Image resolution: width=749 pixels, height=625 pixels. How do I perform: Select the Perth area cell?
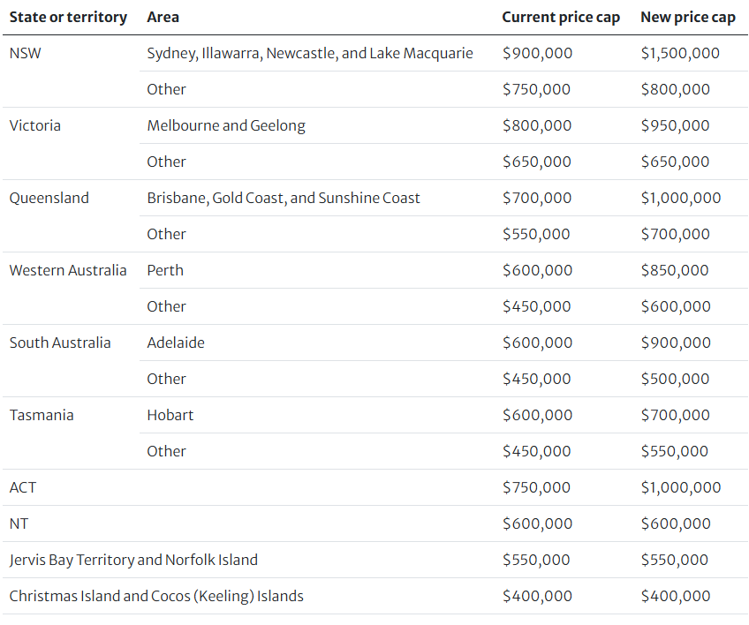click(165, 270)
